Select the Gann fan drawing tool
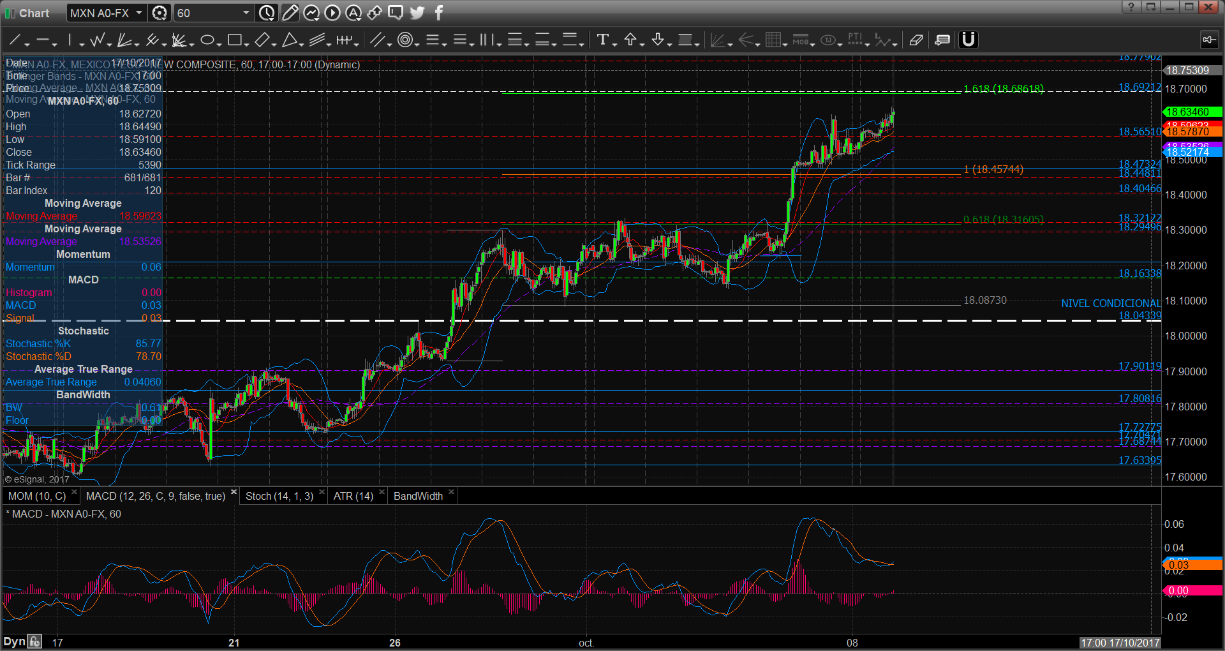Viewport: 1225px width, 651px height. coord(179,40)
